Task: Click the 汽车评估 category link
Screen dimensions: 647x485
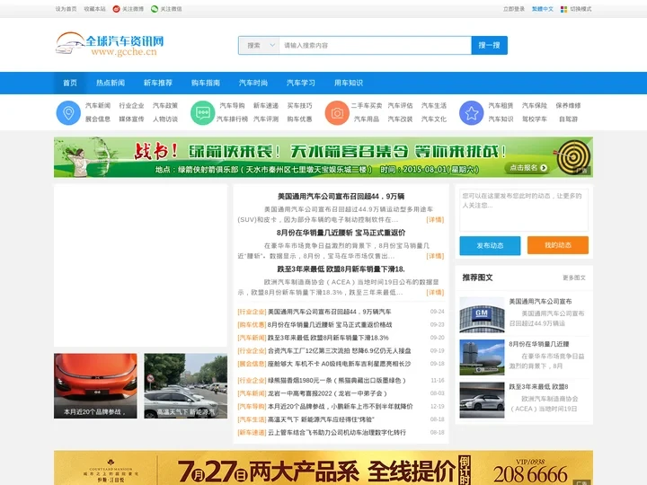Action: click(400, 106)
